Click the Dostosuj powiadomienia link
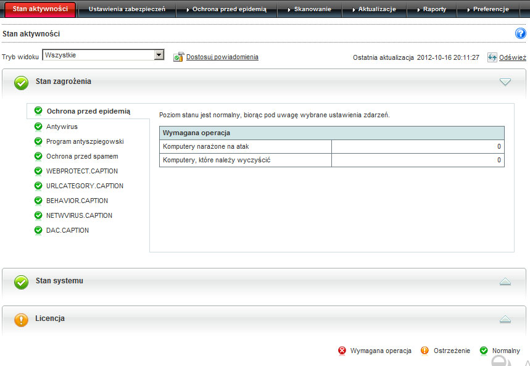 [x=222, y=57]
